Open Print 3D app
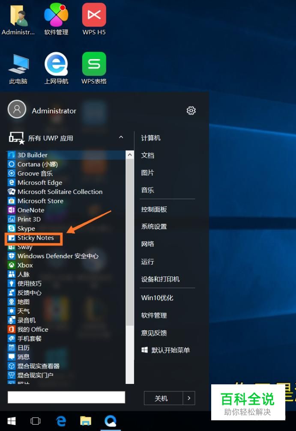Screen dimensions: 296x431 66,219
